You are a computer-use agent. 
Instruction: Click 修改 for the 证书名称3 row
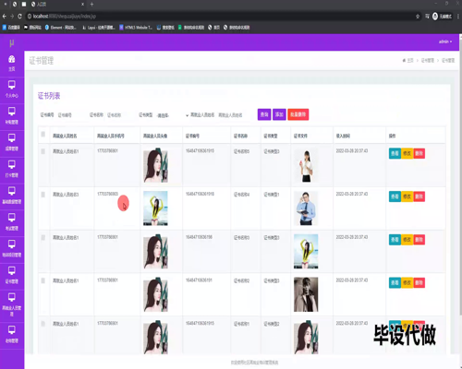[x=407, y=239]
